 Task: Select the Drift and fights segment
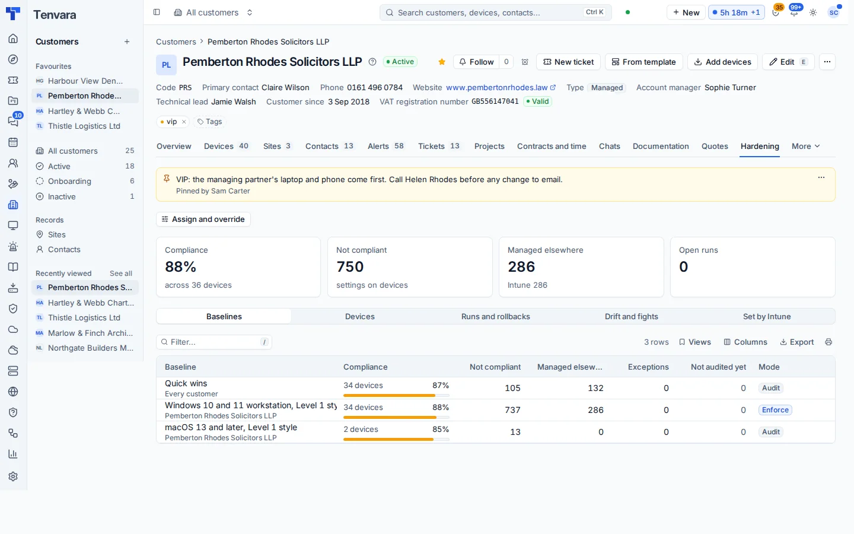tap(632, 317)
